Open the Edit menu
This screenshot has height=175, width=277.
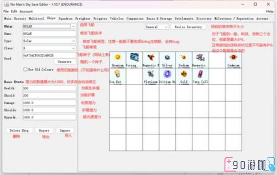[14, 12]
